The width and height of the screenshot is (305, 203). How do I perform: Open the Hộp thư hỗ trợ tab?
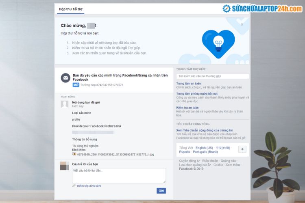[x=71, y=9]
